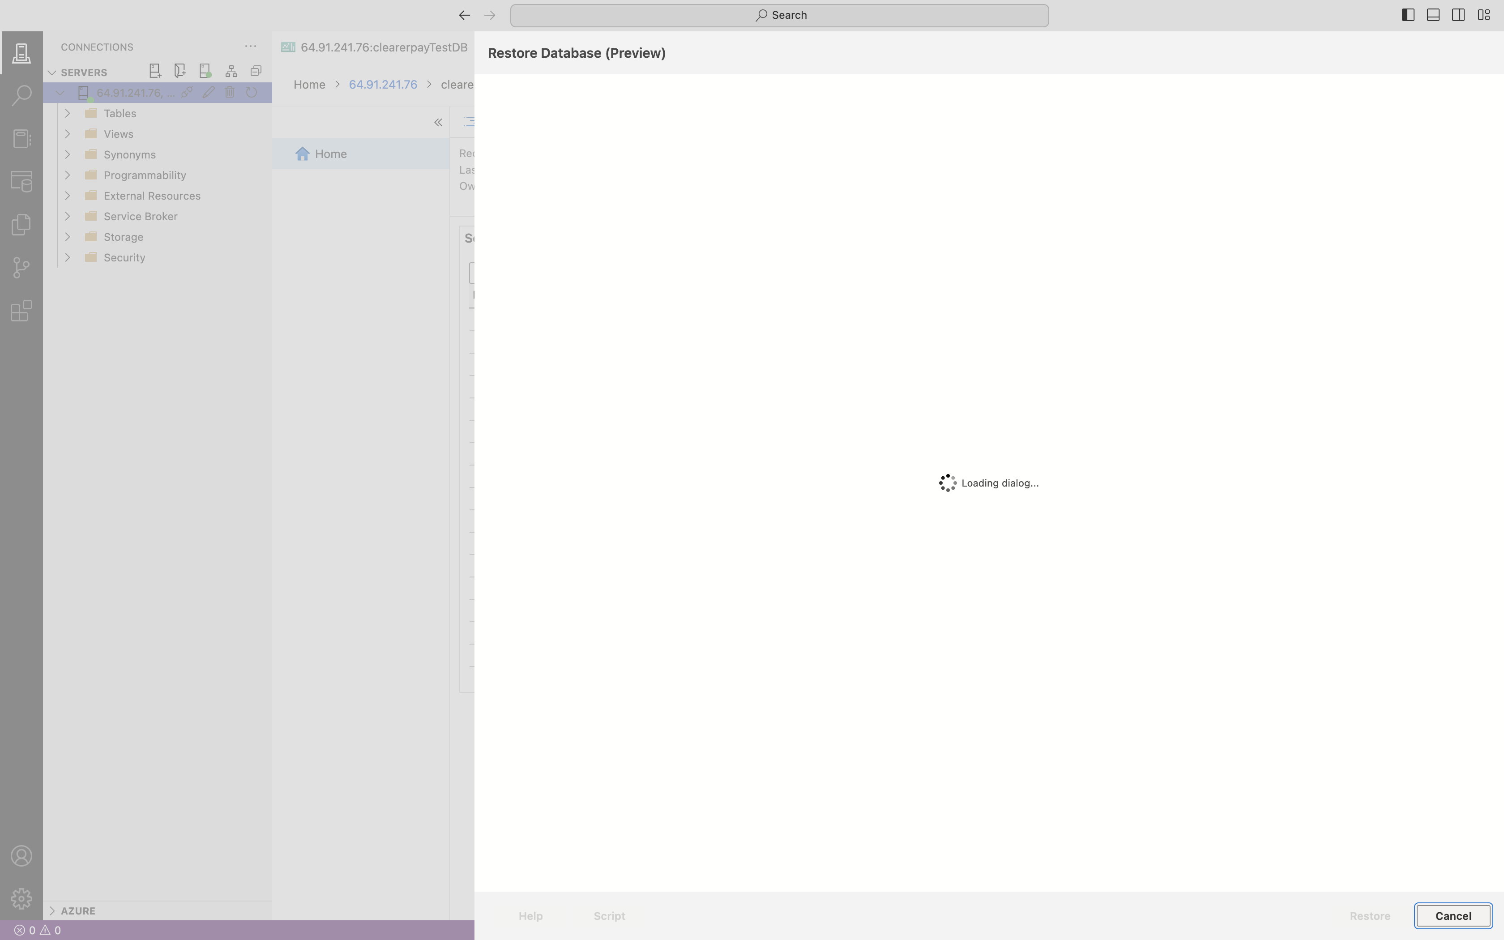The width and height of the screenshot is (1504, 940).
Task: Select the 64.91.241.76:clearerpayTestDB editor tab
Action: [x=374, y=47]
